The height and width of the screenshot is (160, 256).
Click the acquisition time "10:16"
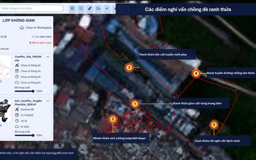pyautogui.click(x=24, y=121)
